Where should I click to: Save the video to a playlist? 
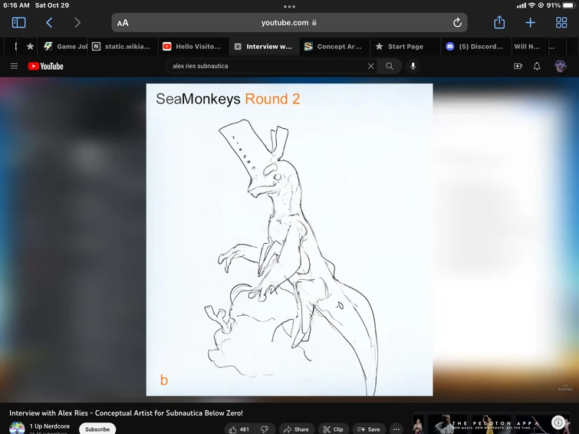[369, 429]
